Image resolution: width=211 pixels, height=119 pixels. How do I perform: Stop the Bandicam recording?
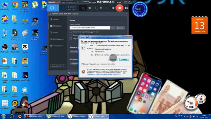pos(119,8)
